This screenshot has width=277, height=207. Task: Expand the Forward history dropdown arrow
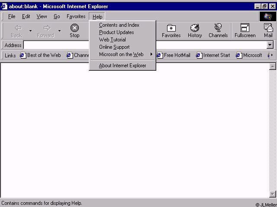(x=60, y=31)
